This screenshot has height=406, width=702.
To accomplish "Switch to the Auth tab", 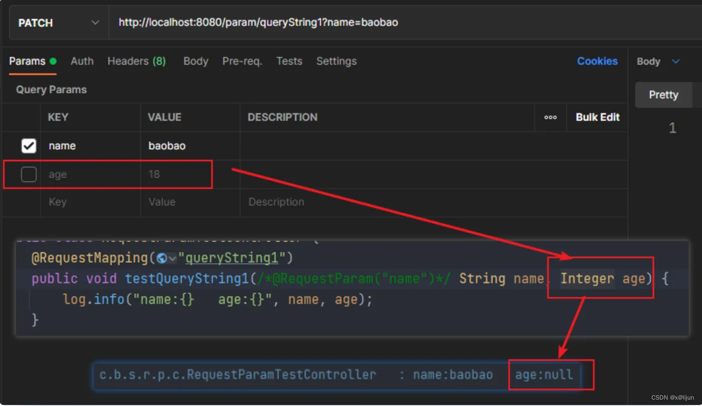I will (82, 61).
